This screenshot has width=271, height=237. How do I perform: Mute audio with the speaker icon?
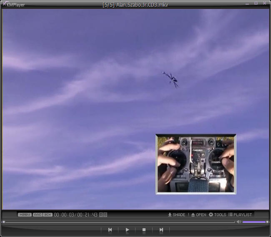pos(238,222)
